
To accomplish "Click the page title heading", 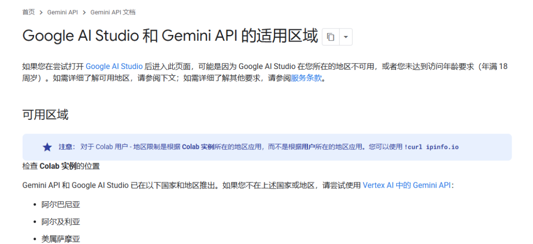I will pos(170,36).
